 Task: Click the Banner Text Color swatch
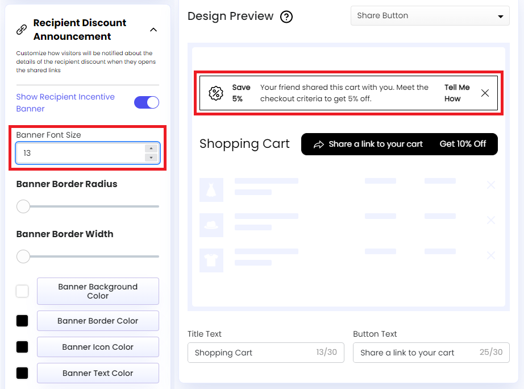point(22,373)
